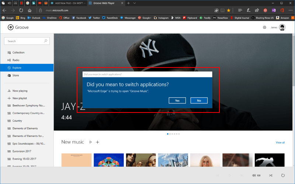Viewport: 295px width, 184px height.
Task: Toggle shuffle in the player bar
Action: (271, 176)
